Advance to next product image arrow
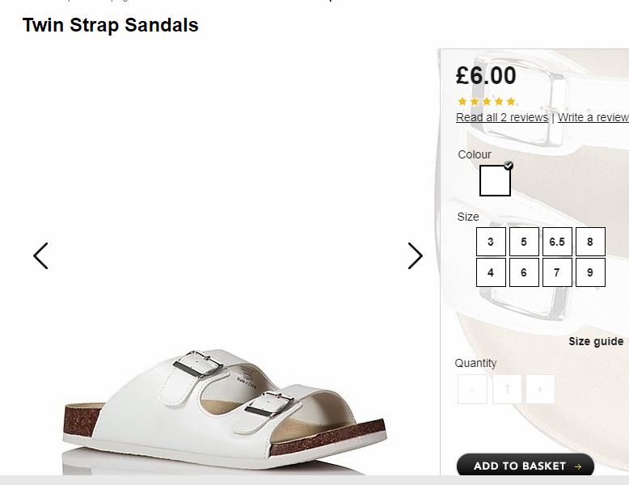Screen dimensions: 629x485 point(416,255)
